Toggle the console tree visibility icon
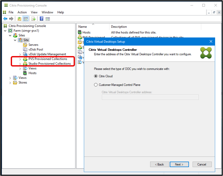The image size is (223, 176). [25, 19]
